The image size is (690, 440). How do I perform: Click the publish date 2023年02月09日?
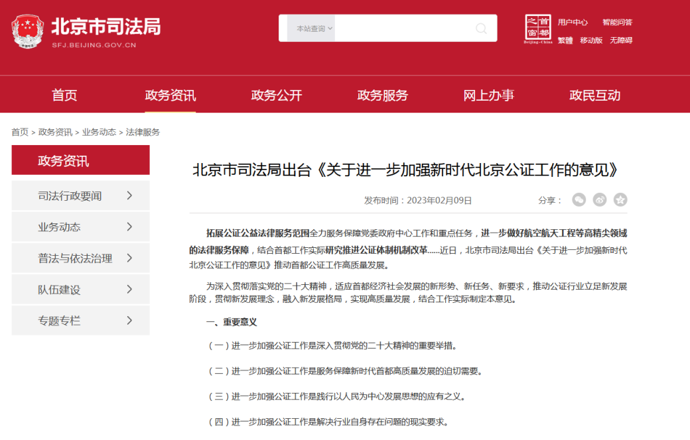coord(439,200)
